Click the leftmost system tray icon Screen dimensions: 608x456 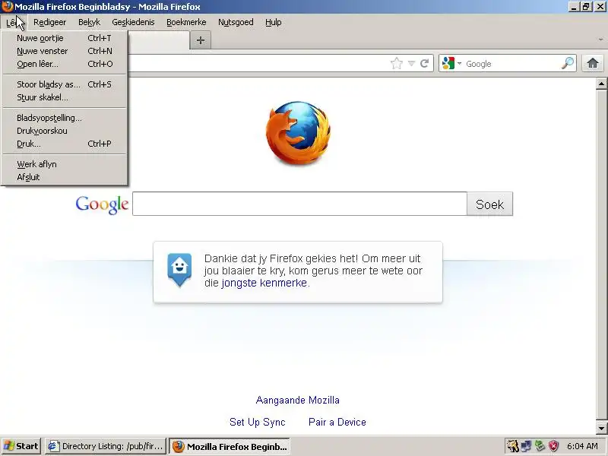click(x=512, y=446)
